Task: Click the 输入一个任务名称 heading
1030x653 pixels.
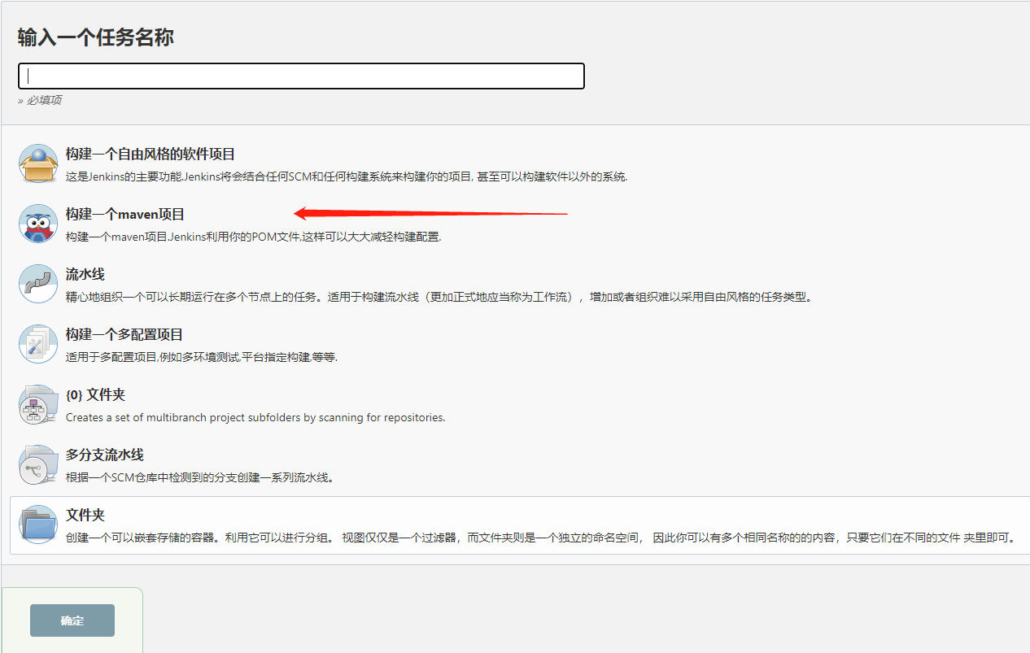Action: click(96, 37)
